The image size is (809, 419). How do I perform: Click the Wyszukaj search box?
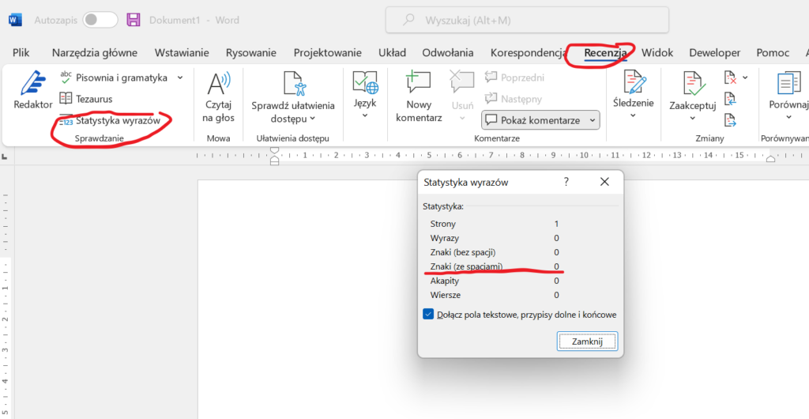click(x=526, y=20)
